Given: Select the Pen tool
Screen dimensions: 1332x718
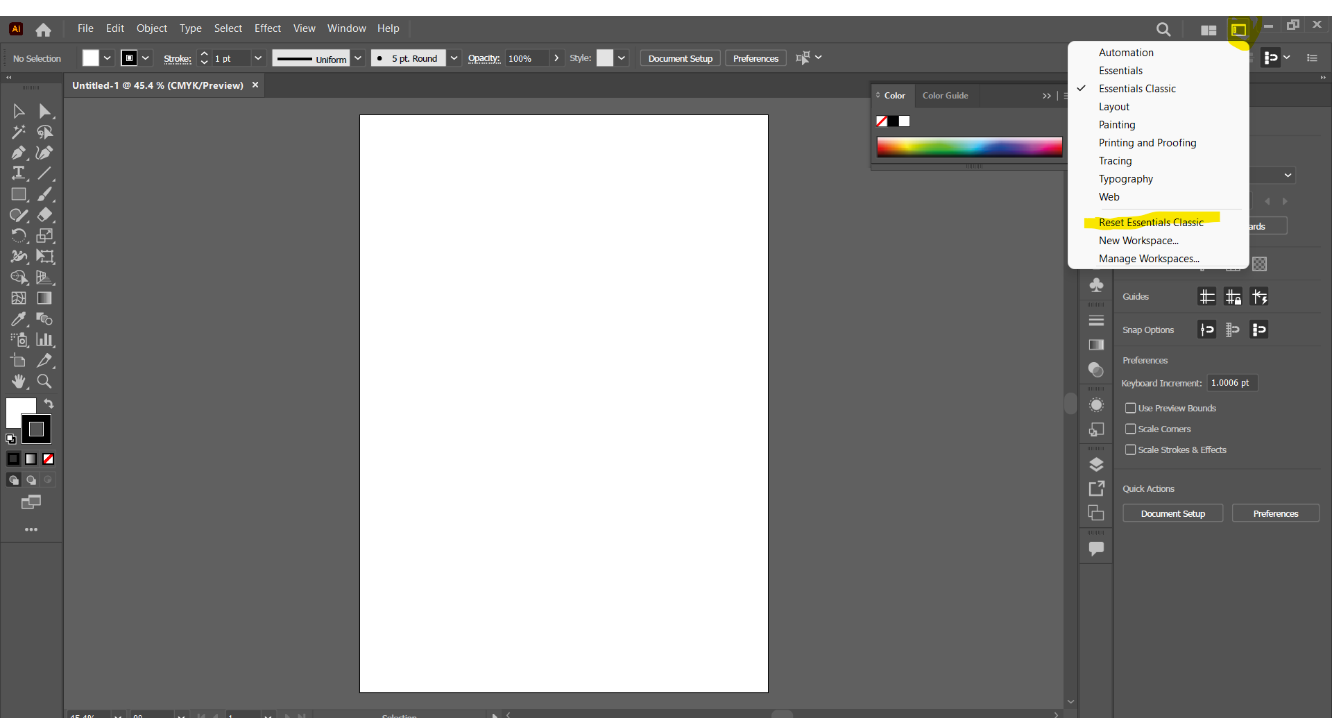Looking at the screenshot, I should pos(19,153).
